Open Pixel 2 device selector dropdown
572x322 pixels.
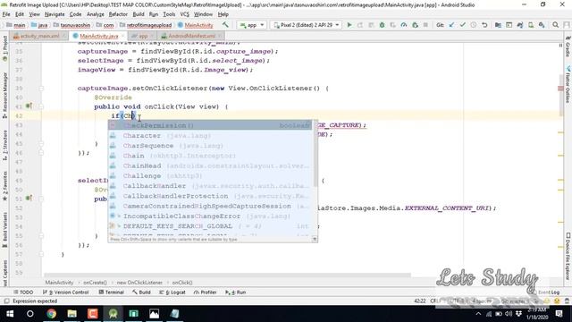(x=307, y=25)
